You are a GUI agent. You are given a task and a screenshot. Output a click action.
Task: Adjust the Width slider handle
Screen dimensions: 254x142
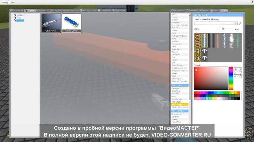coord(223,29)
